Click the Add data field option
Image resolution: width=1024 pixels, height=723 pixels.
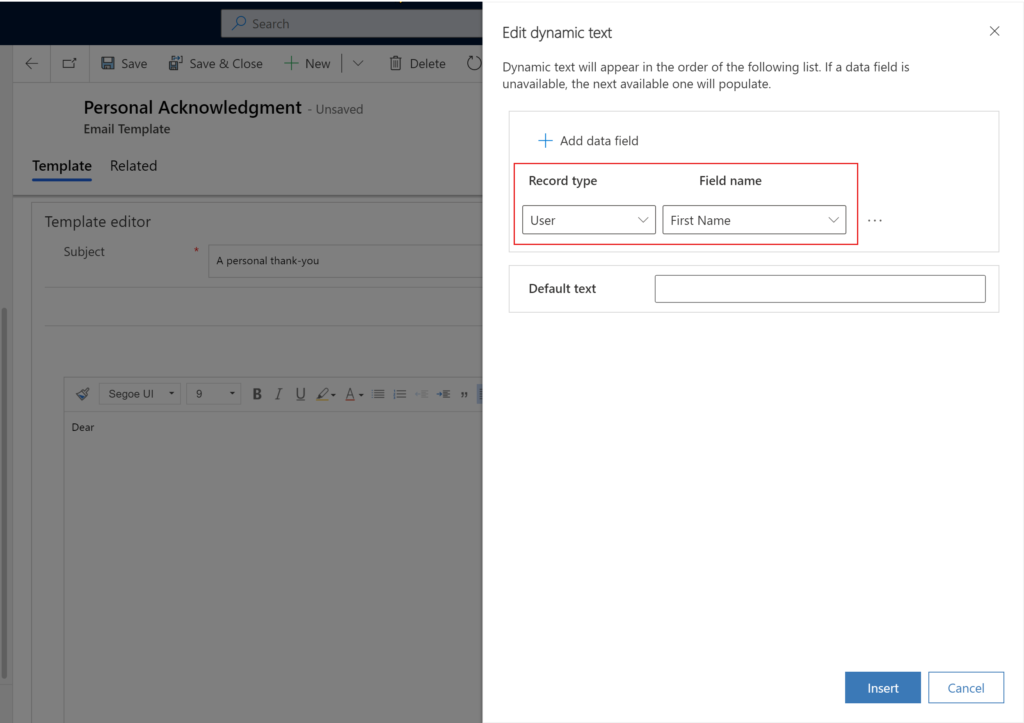587,140
